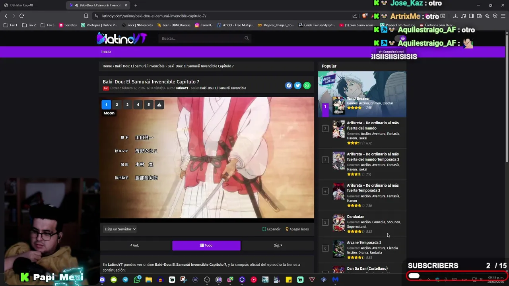Open Fav 3 bookmarks folder
The image size is (509, 286).
[x=48, y=25]
